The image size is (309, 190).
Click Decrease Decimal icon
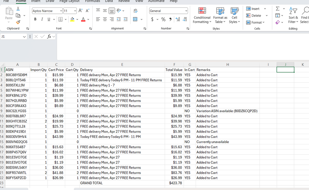pos(185,19)
